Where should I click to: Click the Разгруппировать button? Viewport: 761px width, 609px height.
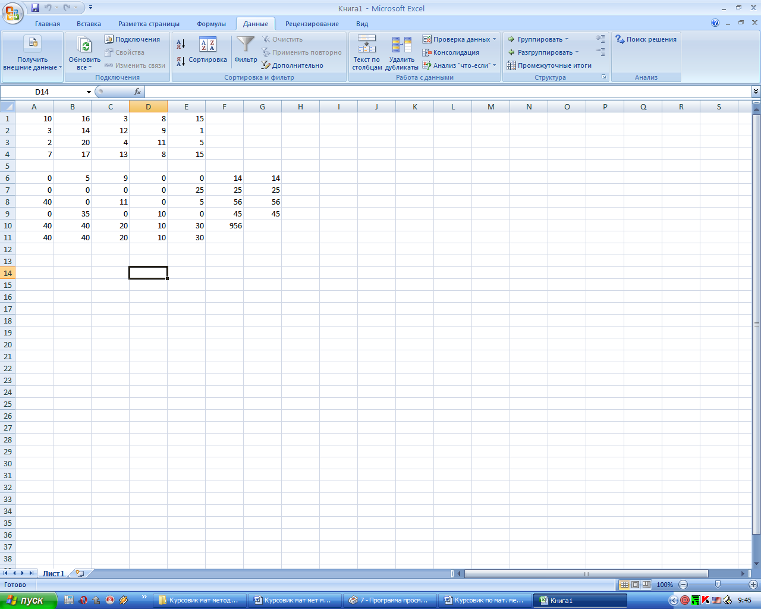pyautogui.click(x=540, y=52)
